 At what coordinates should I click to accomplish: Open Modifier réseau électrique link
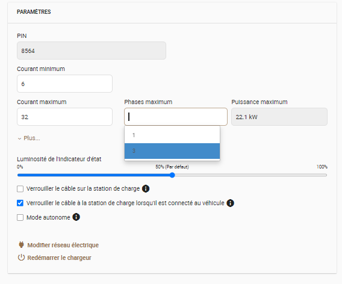tap(63, 245)
